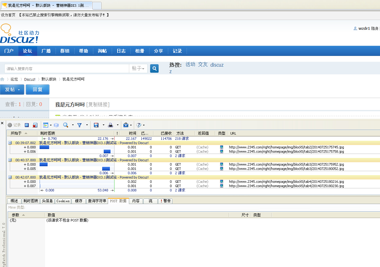
Task: Click the clear log icon with red X
Action: click(35, 125)
